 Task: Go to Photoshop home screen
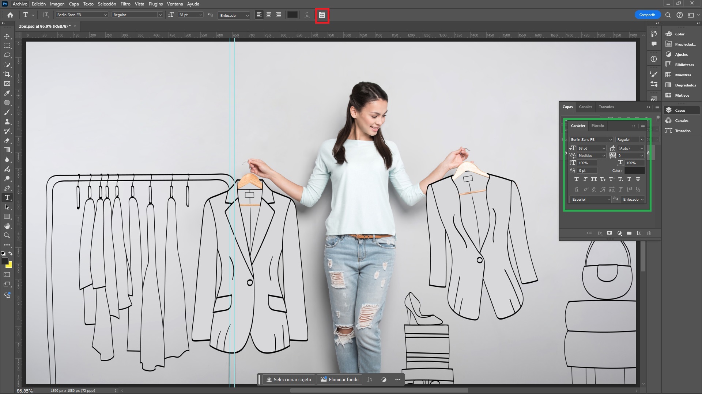tap(10, 15)
